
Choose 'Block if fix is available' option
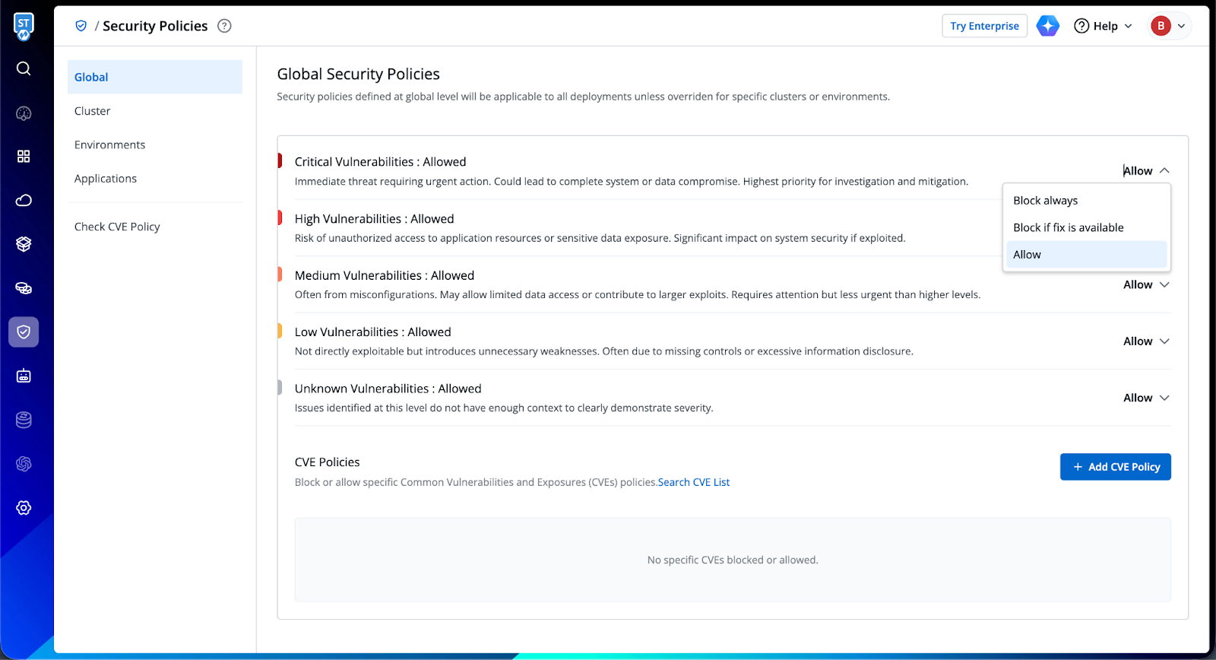click(x=1068, y=227)
